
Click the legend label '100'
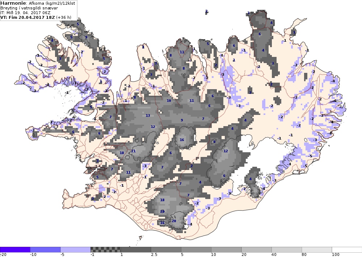coord(336,255)
